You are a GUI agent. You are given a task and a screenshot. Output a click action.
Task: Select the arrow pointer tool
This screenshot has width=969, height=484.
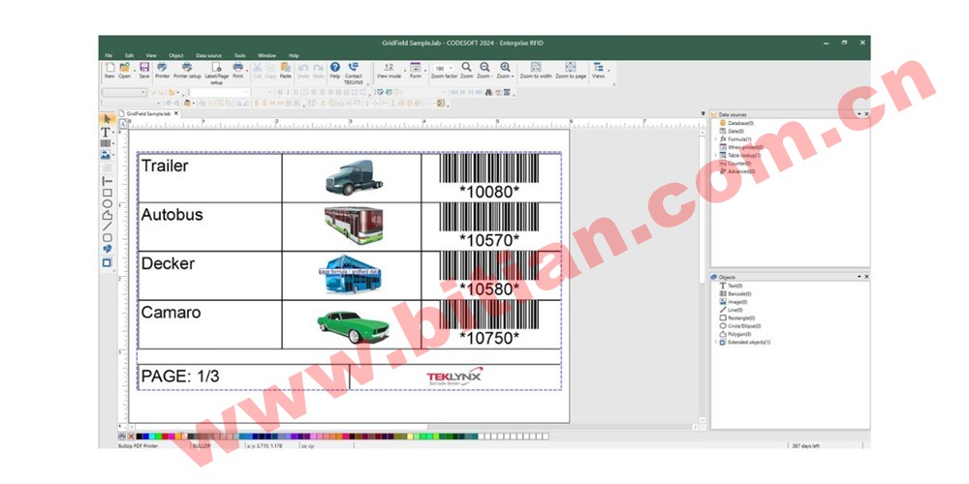107,119
